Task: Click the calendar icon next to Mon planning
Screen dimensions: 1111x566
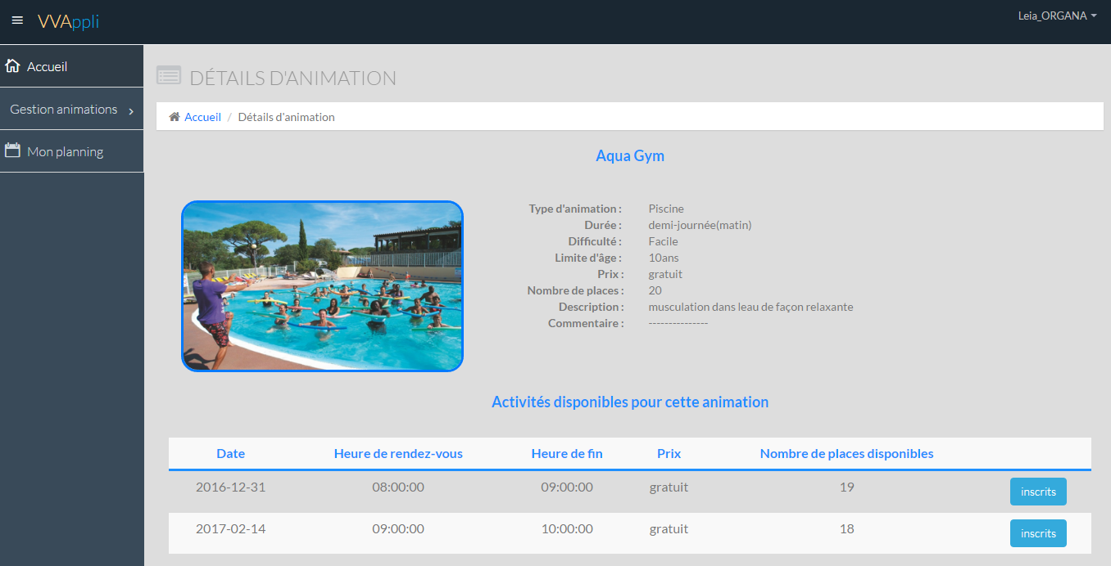Action: [x=12, y=150]
